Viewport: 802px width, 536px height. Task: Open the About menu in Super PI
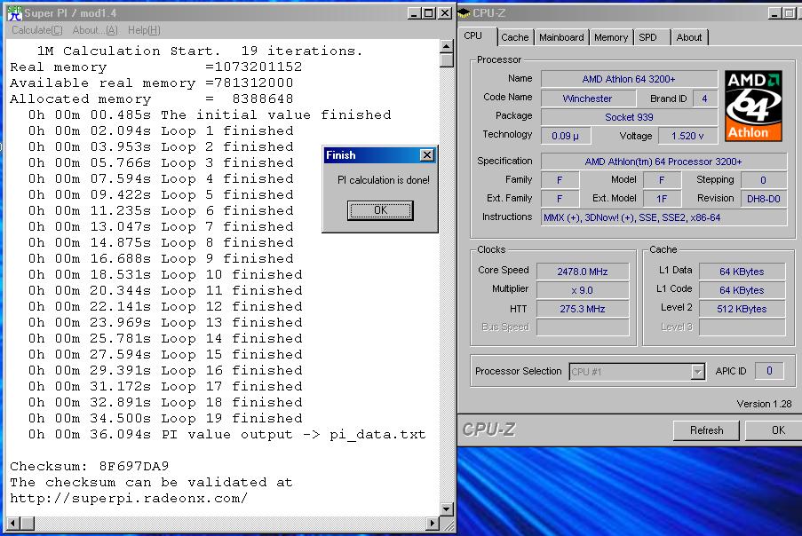pos(95,30)
